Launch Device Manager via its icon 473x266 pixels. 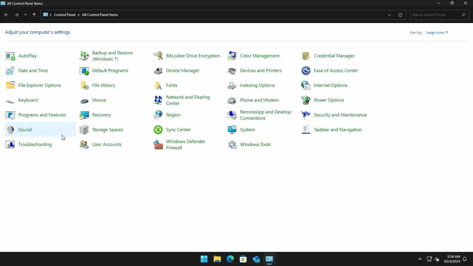[x=158, y=71]
